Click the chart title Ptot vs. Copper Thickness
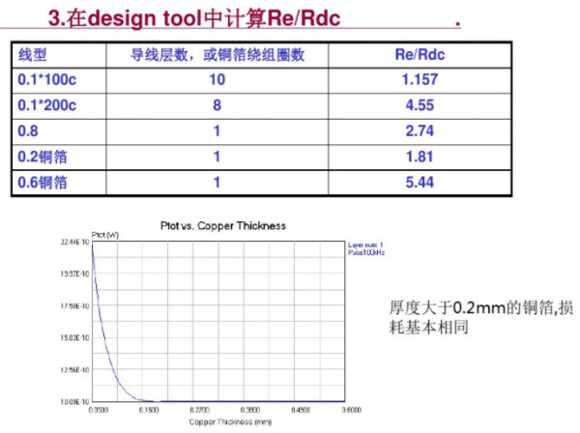 point(222,225)
